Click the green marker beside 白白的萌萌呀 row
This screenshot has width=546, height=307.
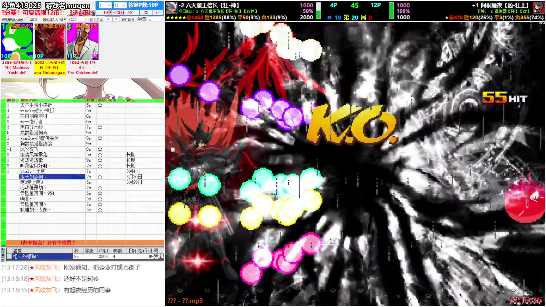3,116
